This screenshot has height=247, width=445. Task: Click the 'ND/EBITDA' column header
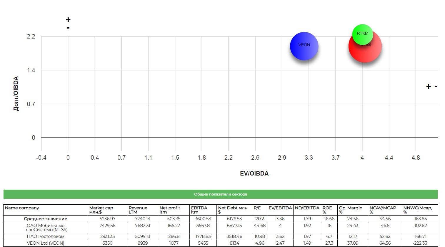(307, 210)
